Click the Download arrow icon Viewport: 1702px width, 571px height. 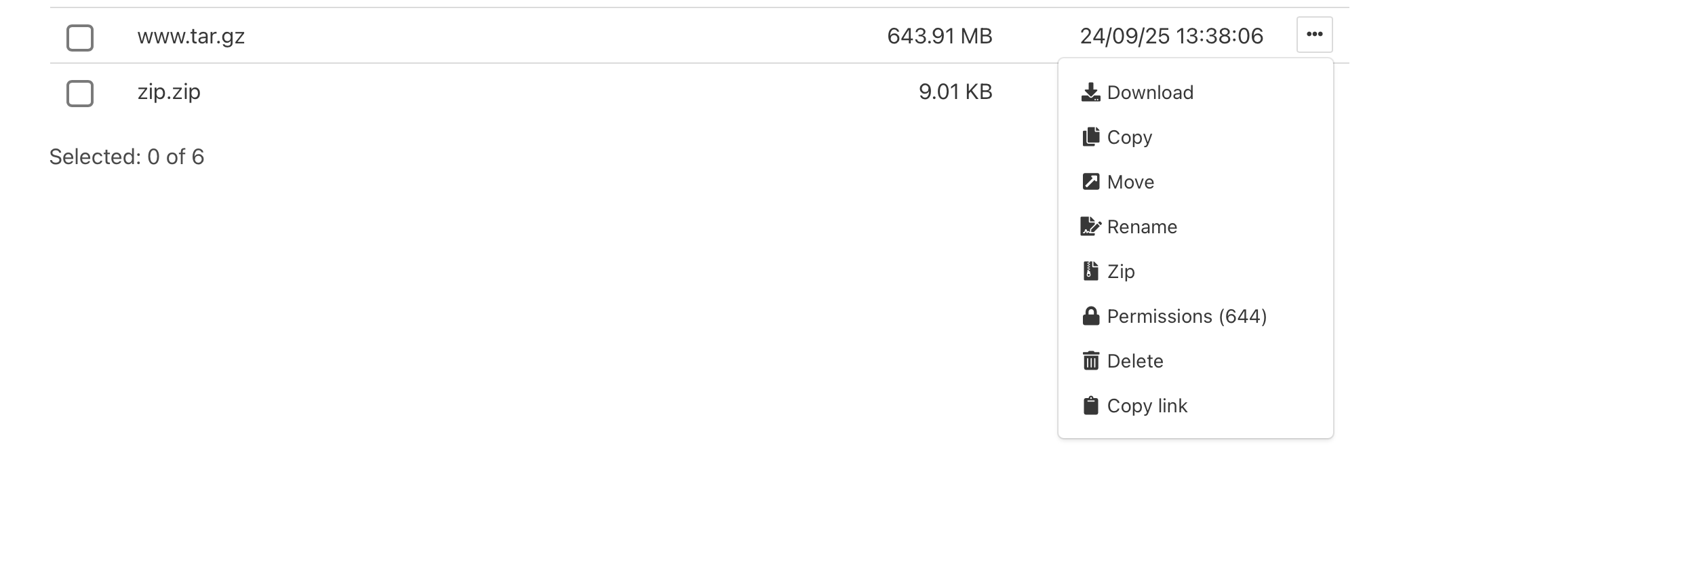point(1090,92)
